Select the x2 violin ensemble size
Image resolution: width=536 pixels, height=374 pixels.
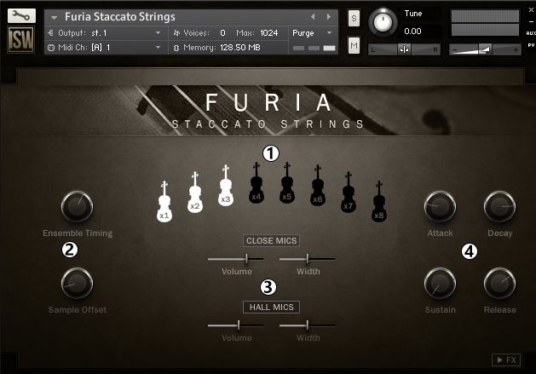195,193
